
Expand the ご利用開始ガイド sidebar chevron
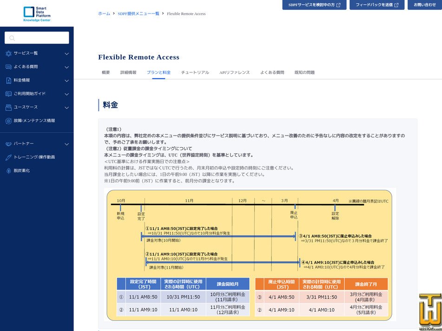pos(66,94)
